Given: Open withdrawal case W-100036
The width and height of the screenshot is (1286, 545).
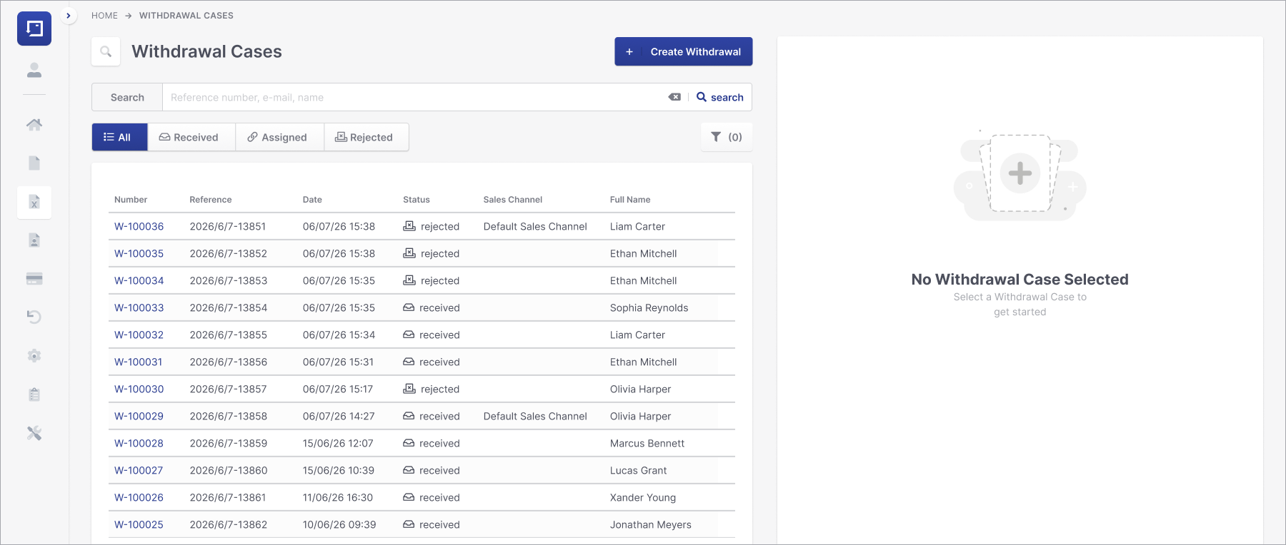Looking at the screenshot, I should click(x=139, y=226).
